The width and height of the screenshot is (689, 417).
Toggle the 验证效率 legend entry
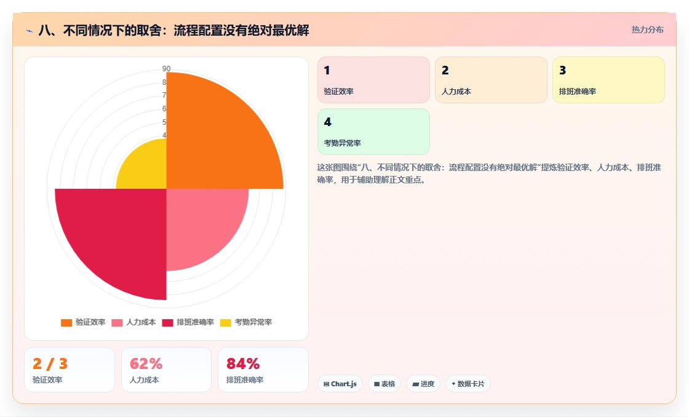83,322
